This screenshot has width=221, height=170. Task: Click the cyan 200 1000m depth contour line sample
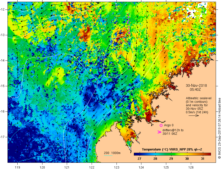point(108,155)
